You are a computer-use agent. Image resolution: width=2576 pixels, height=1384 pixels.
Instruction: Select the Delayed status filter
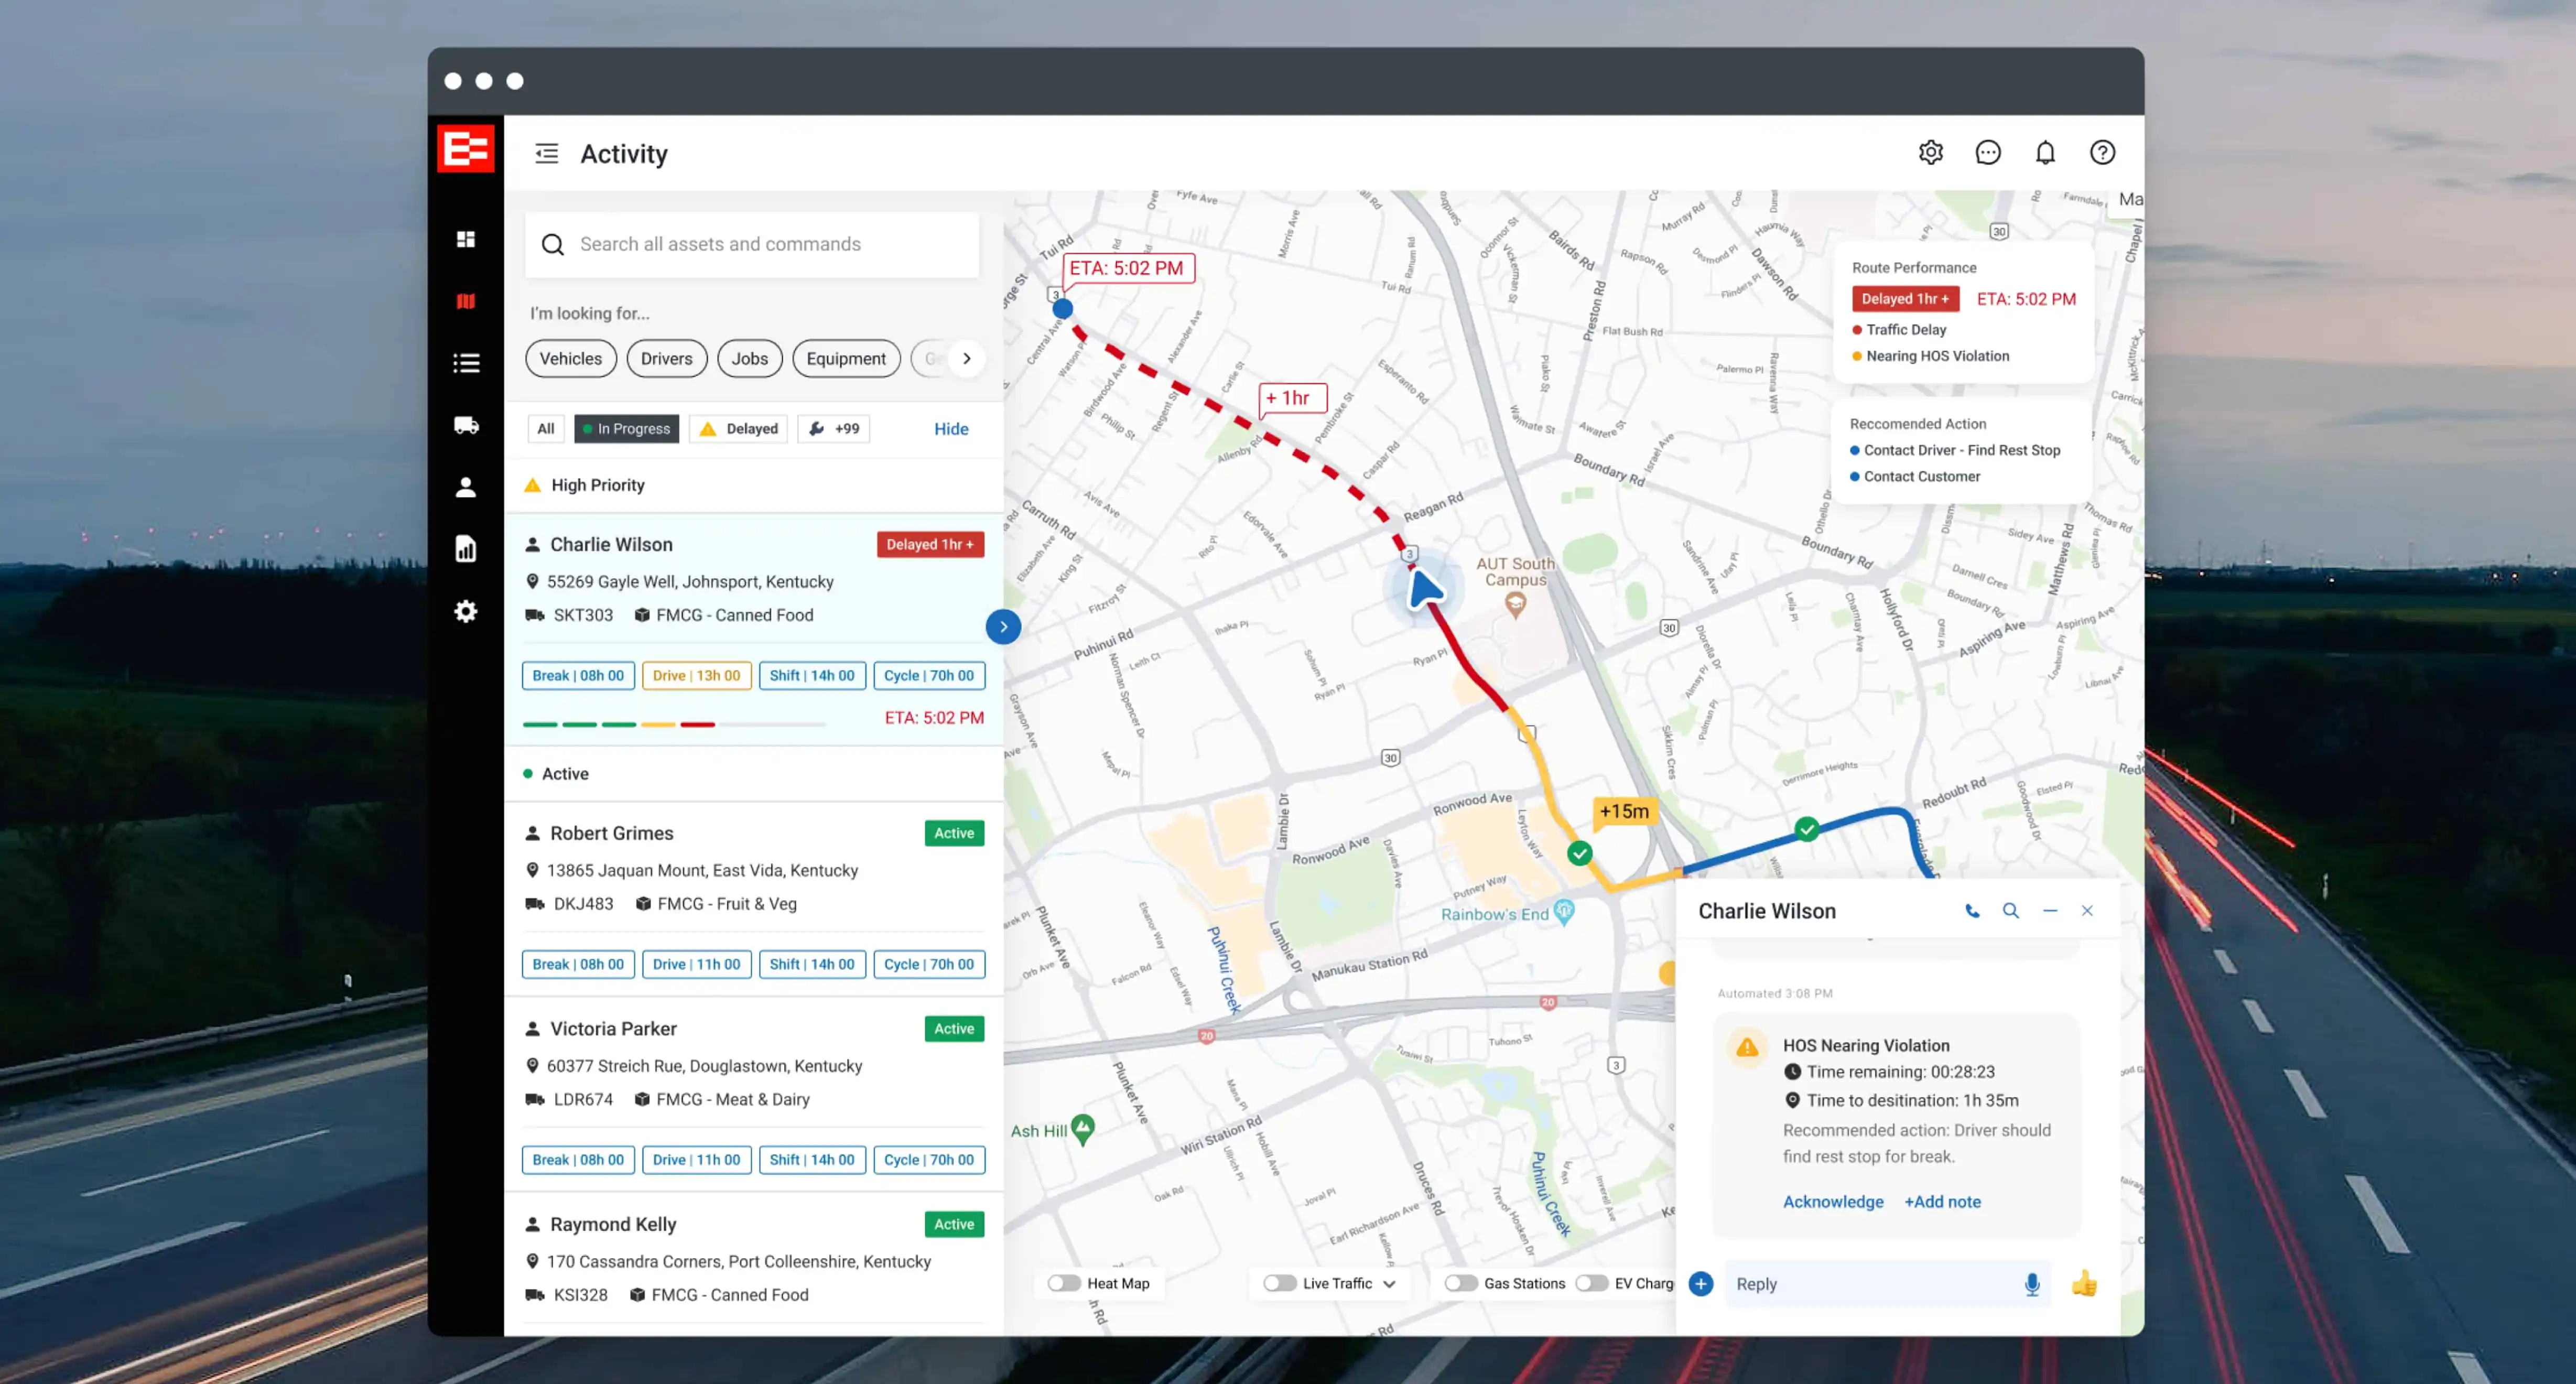click(738, 429)
